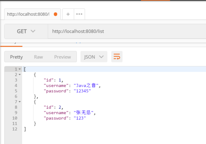Open the JSON format dropdown
206x144 pixels.
point(94,57)
